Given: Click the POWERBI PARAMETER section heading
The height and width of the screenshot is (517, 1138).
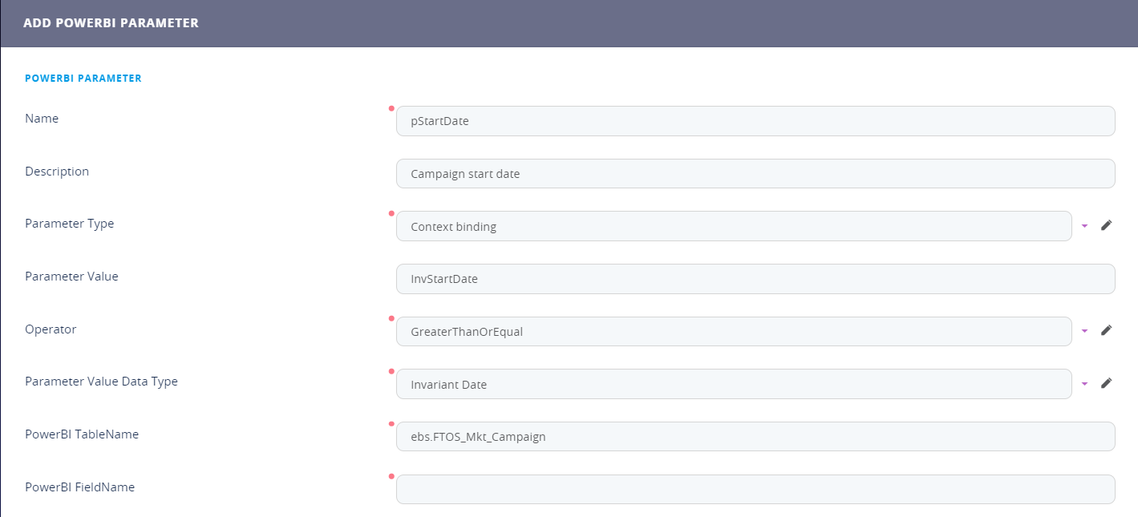Looking at the screenshot, I should 83,79.
